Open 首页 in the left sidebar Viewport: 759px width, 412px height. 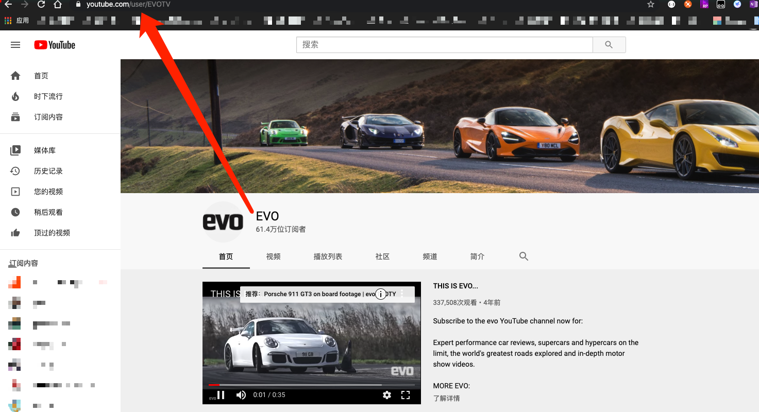(x=60, y=76)
